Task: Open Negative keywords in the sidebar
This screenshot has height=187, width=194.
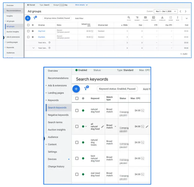Action: coord(58,115)
